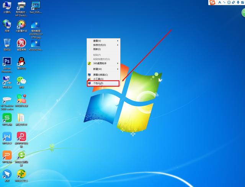Toggle the Sogou 'A' English input mode
This screenshot has width=245, height=187.
pyautogui.click(x=220, y=2)
